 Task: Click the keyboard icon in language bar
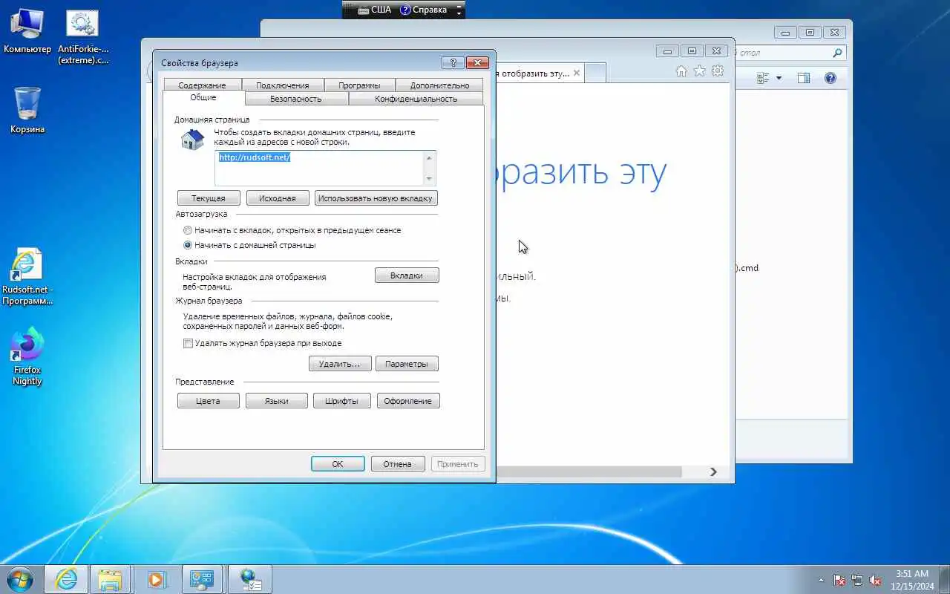[x=363, y=10]
